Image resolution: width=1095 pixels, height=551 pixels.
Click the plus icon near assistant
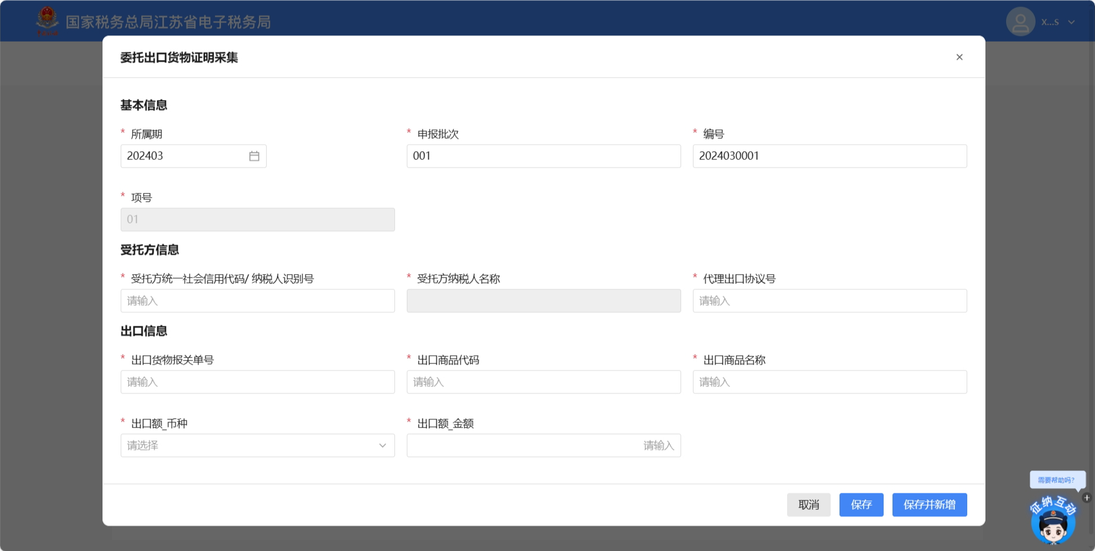[1087, 497]
